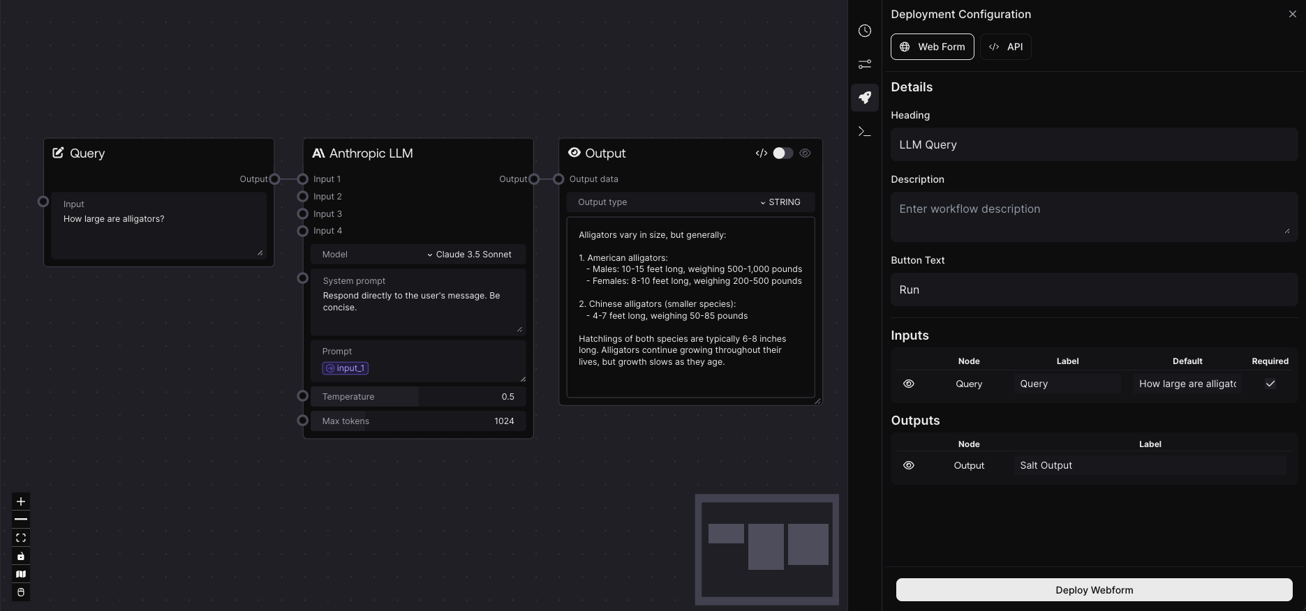Screen dimensions: 1306x611
Task: Click the Output node resize handle
Action: click(818, 401)
